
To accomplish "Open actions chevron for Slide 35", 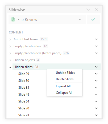I will 96,88.
